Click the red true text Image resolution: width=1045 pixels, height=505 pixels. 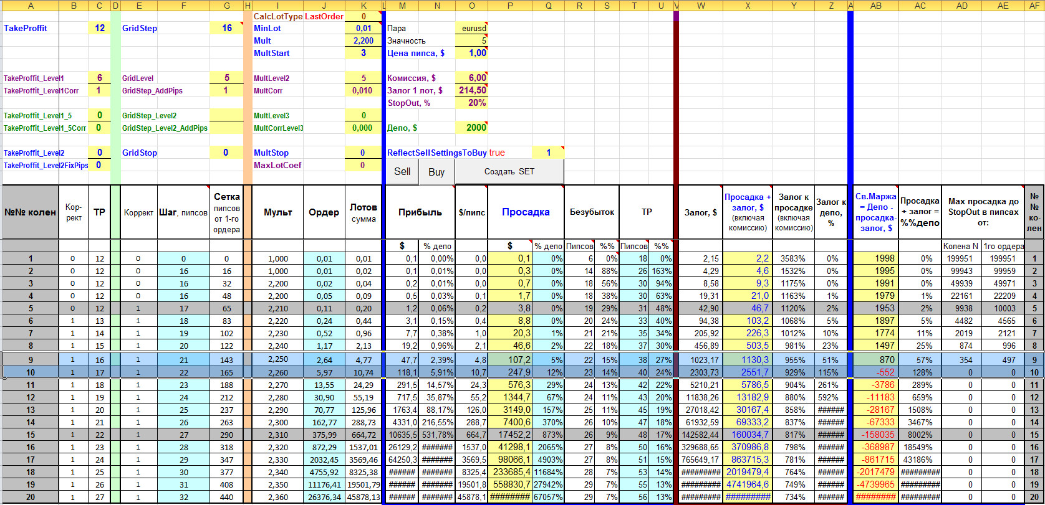point(497,153)
